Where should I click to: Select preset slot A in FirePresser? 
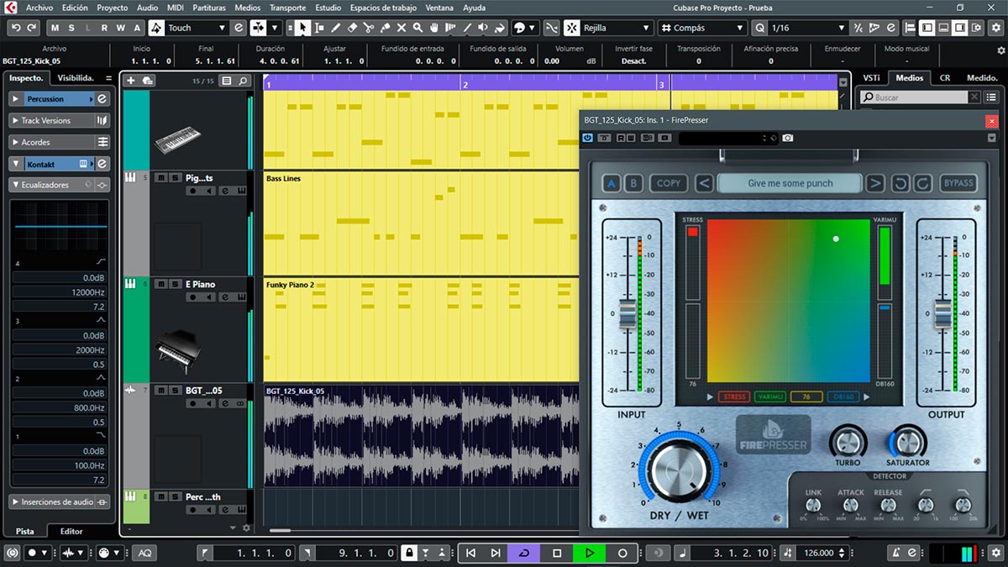click(612, 183)
